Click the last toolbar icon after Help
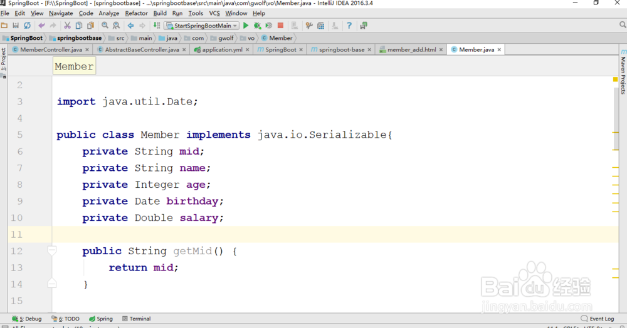This screenshot has width=627, height=328. coord(364,26)
